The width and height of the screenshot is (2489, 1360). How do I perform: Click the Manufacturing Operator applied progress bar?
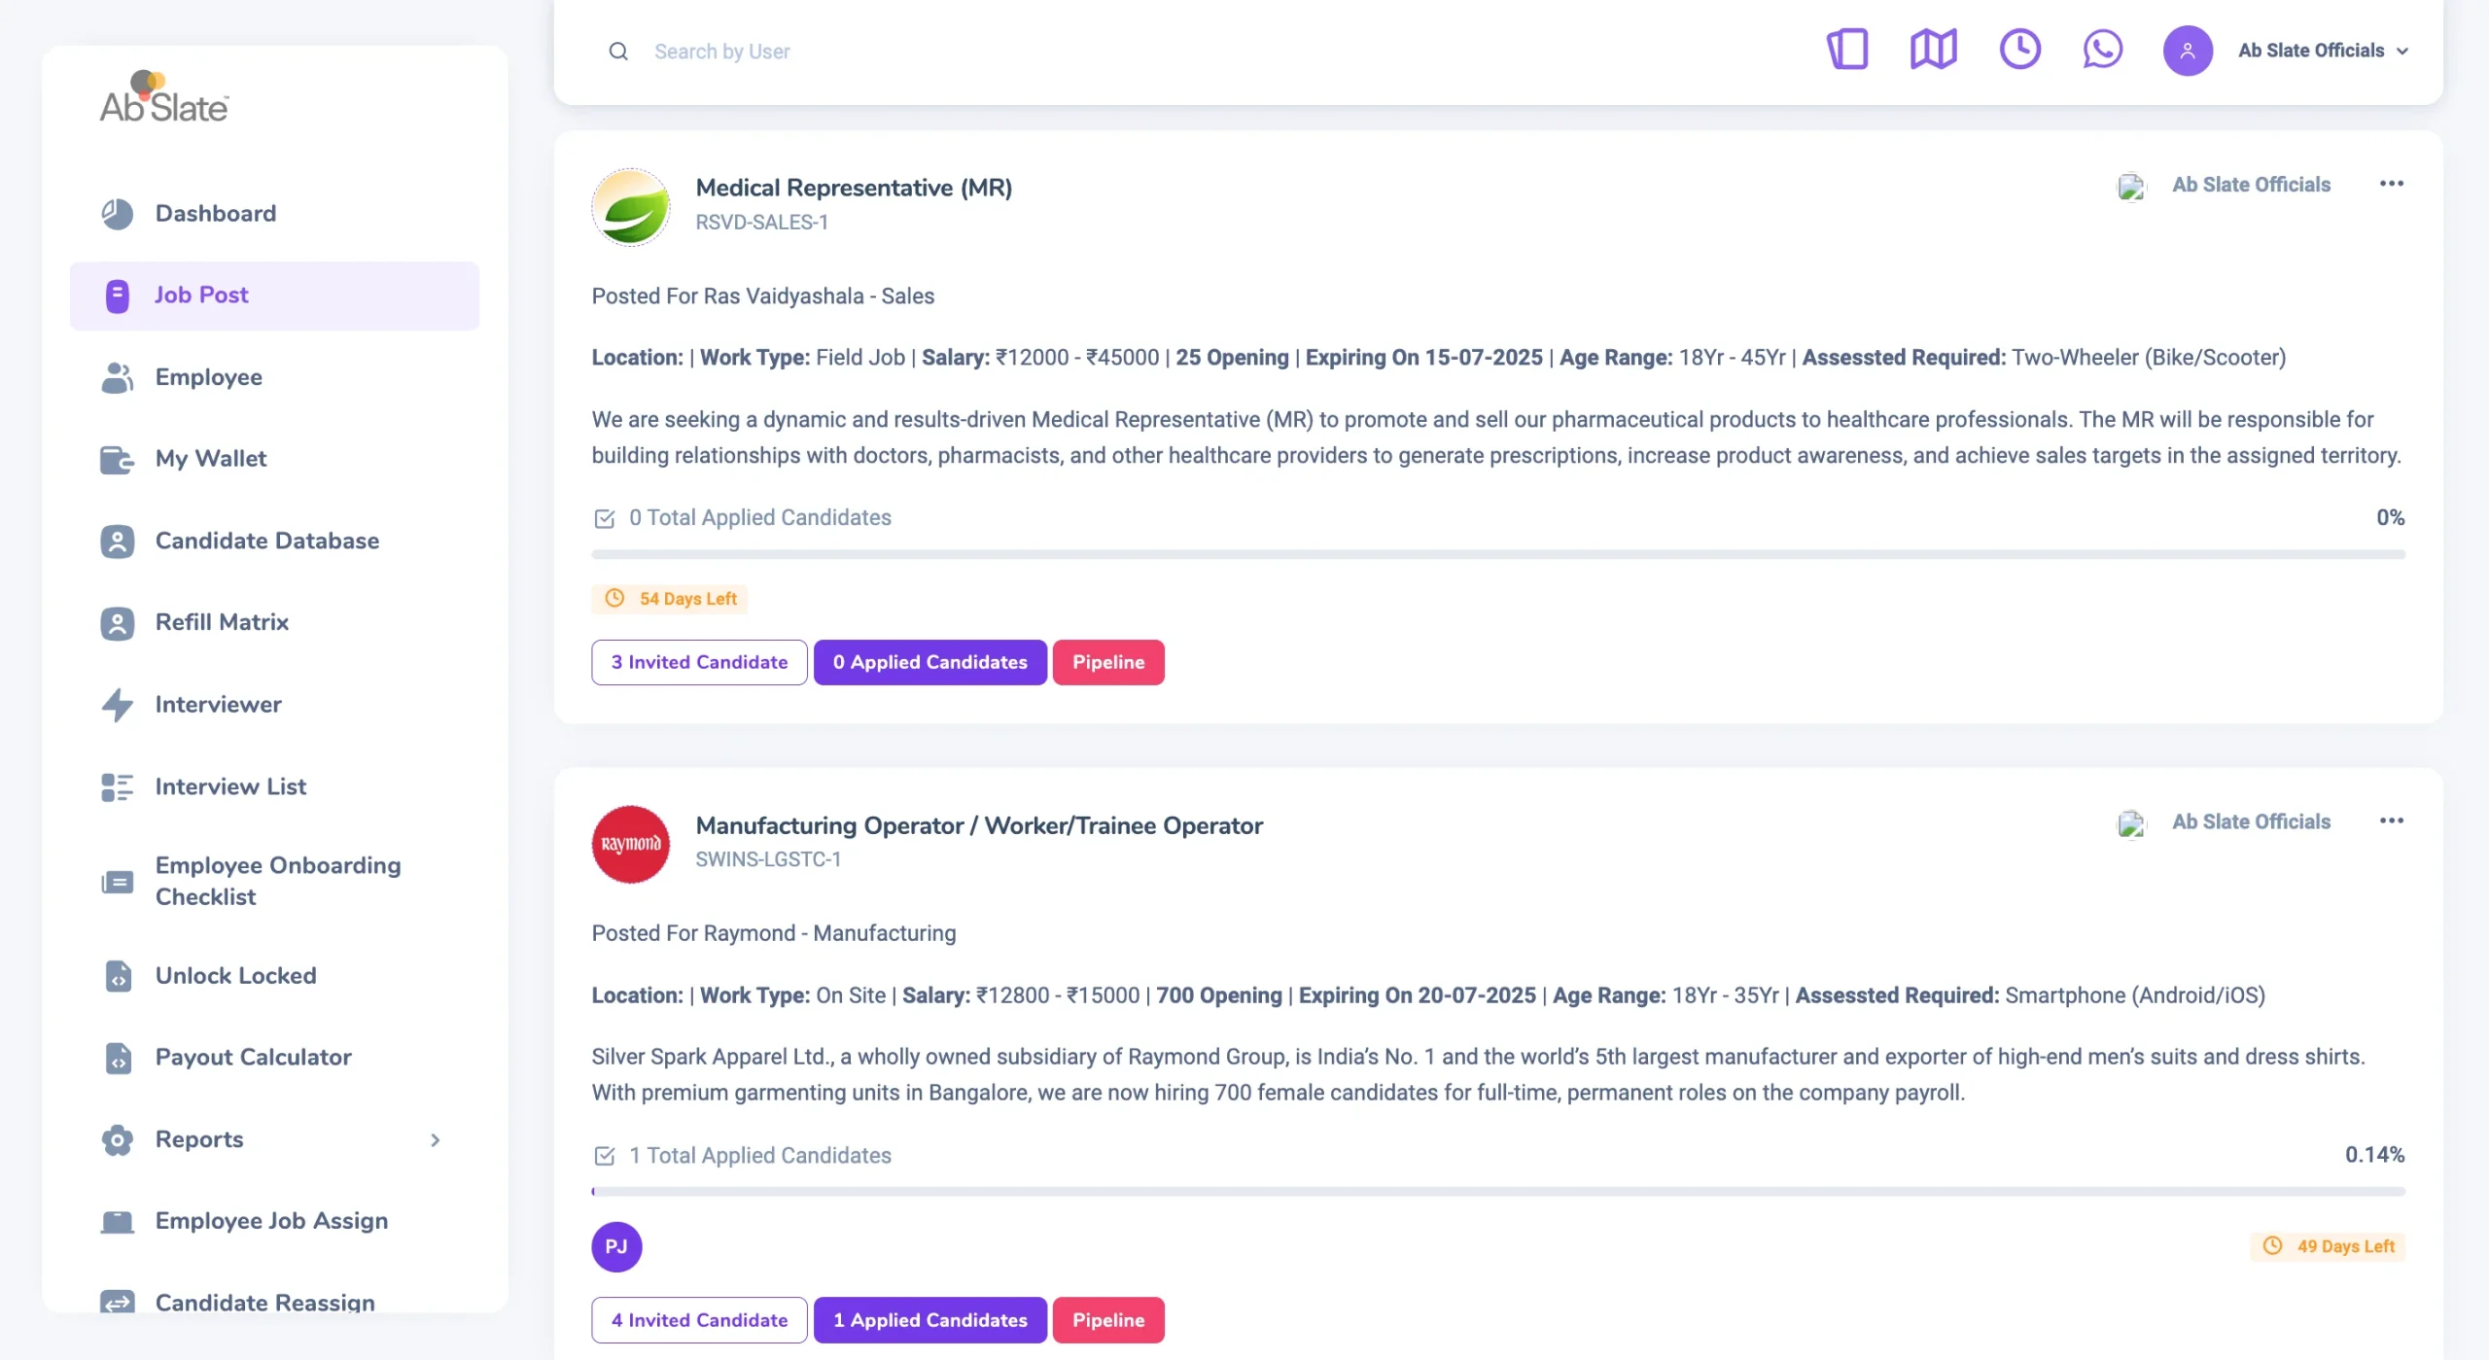1497,1191
